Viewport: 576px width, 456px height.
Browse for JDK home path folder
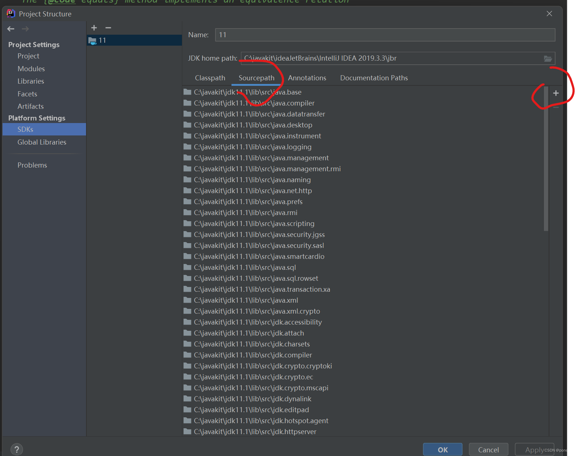(548, 58)
